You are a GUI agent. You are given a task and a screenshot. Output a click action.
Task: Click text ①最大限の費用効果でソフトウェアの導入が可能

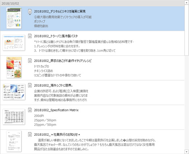63,17
